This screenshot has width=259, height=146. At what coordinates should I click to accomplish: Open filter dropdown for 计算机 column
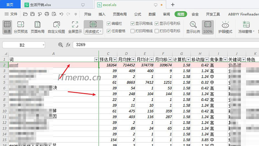click(x=188, y=60)
